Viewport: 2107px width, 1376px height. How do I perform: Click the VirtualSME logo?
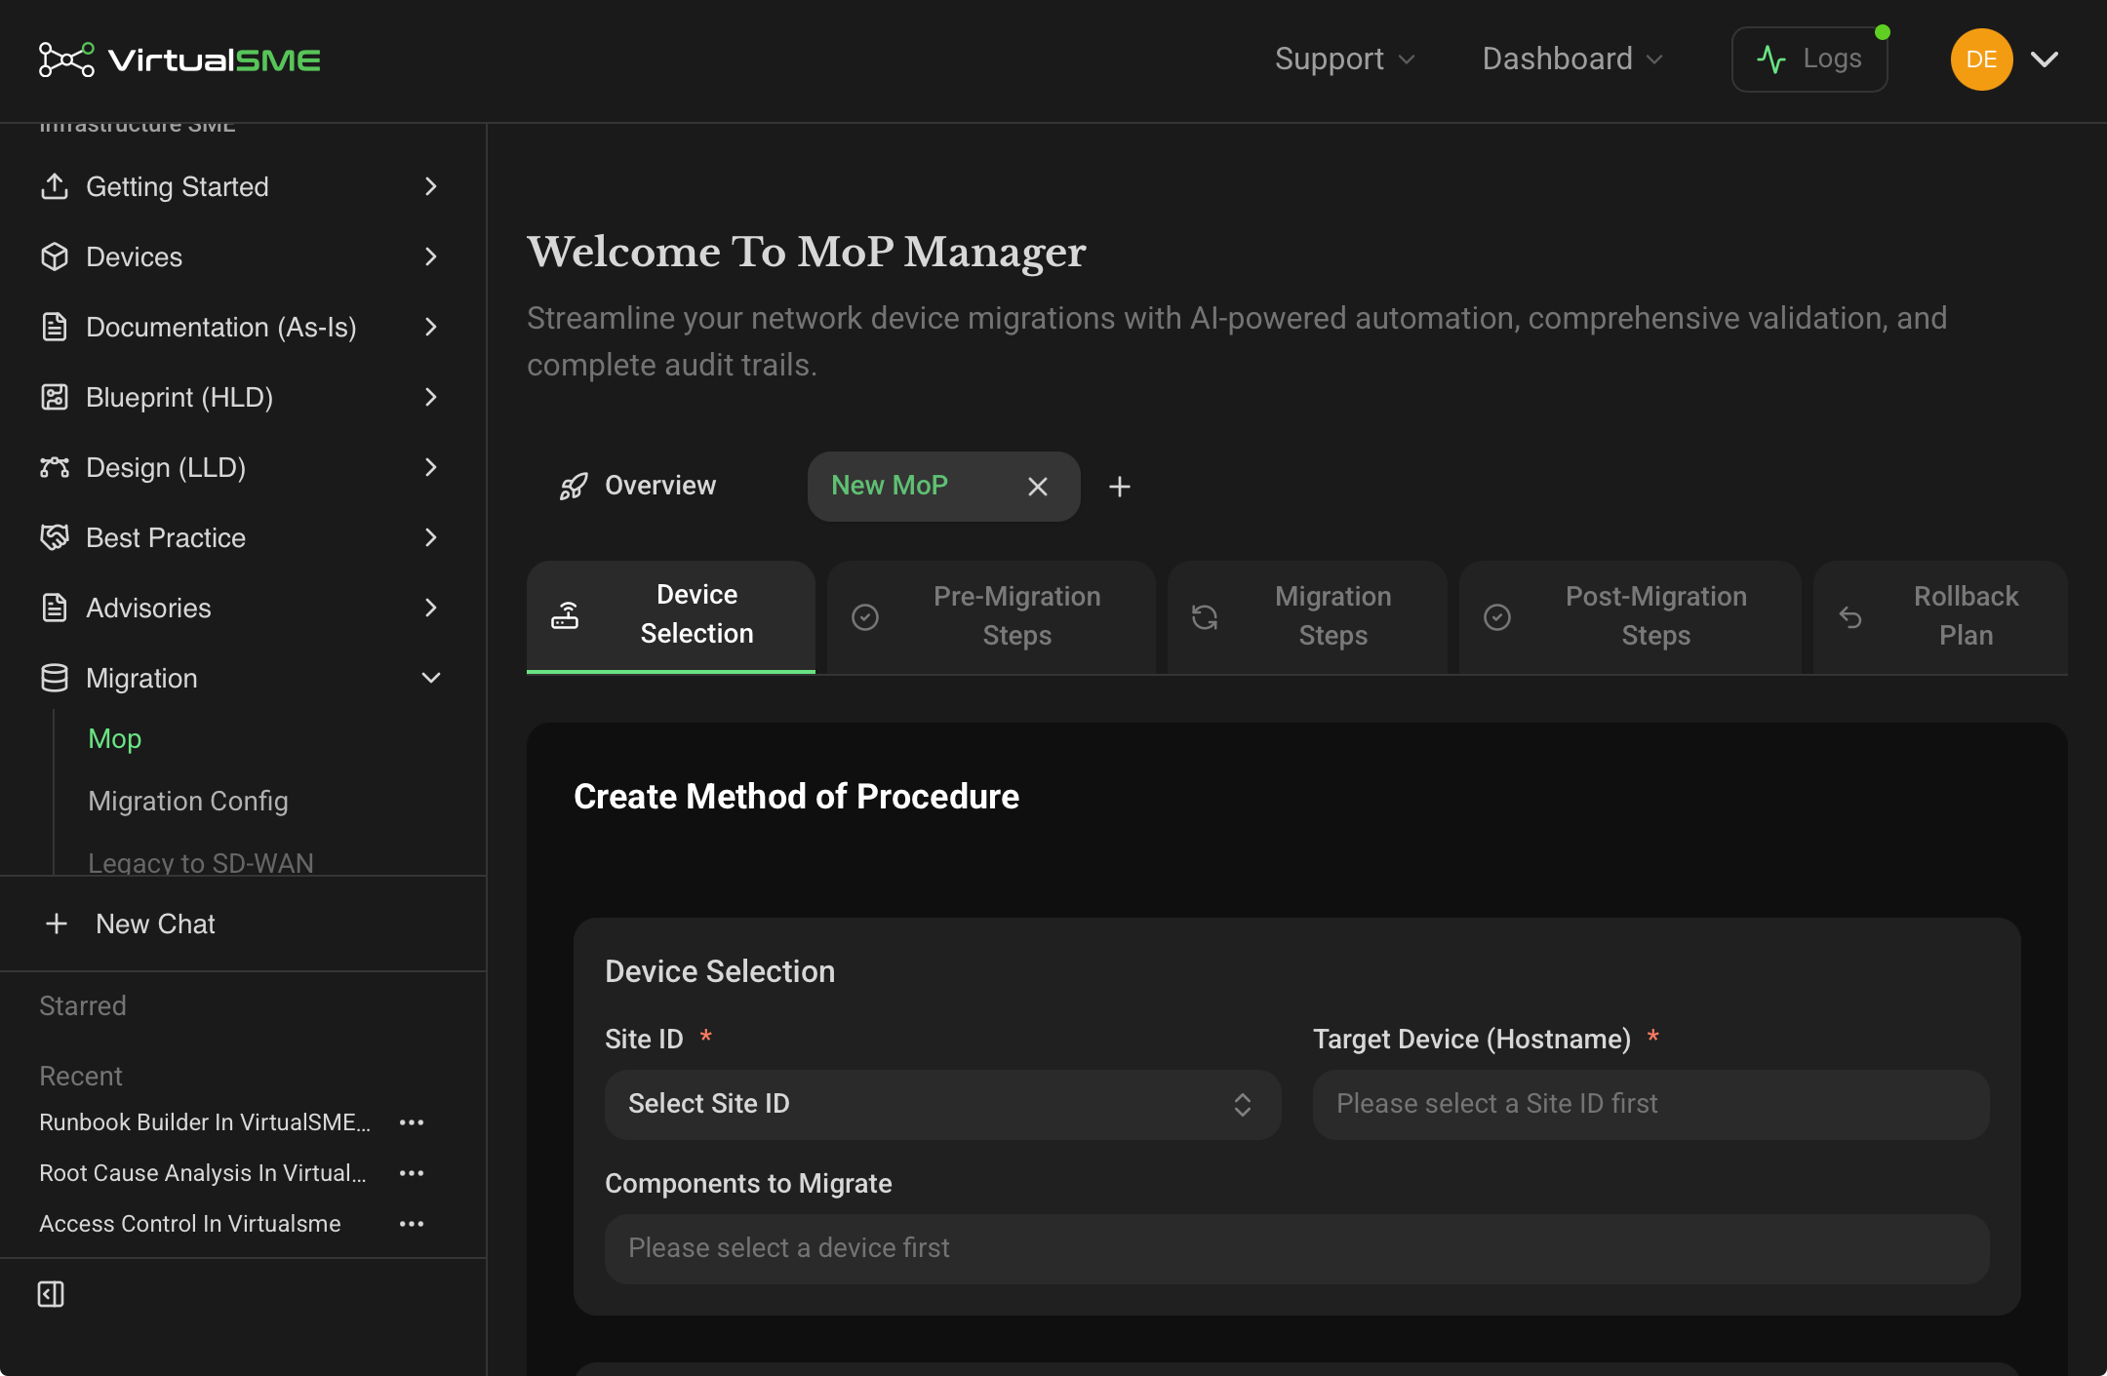coord(179,59)
